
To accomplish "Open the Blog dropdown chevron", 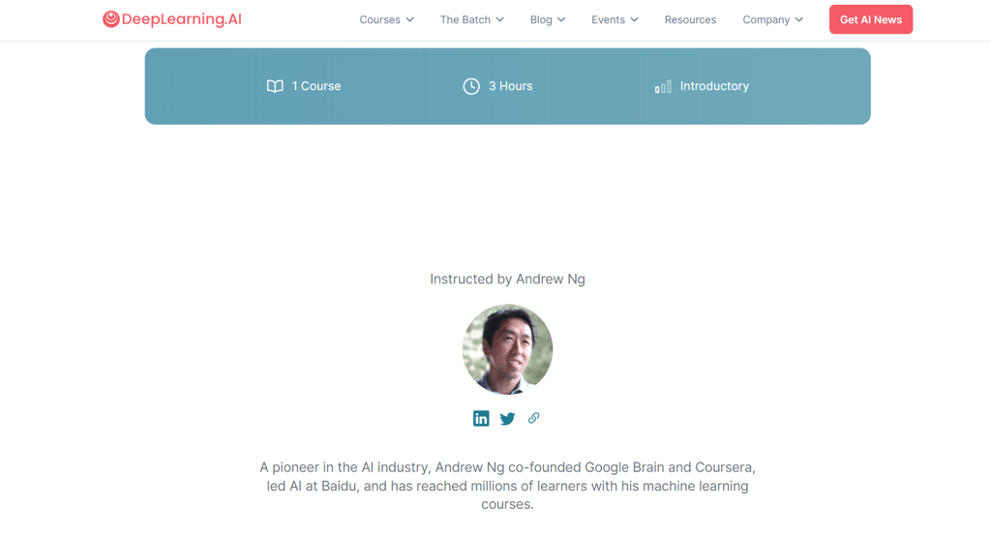I will (x=561, y=19).
